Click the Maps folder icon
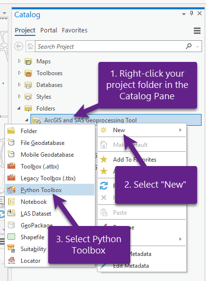The image size is (206, 281). [28, 61]
